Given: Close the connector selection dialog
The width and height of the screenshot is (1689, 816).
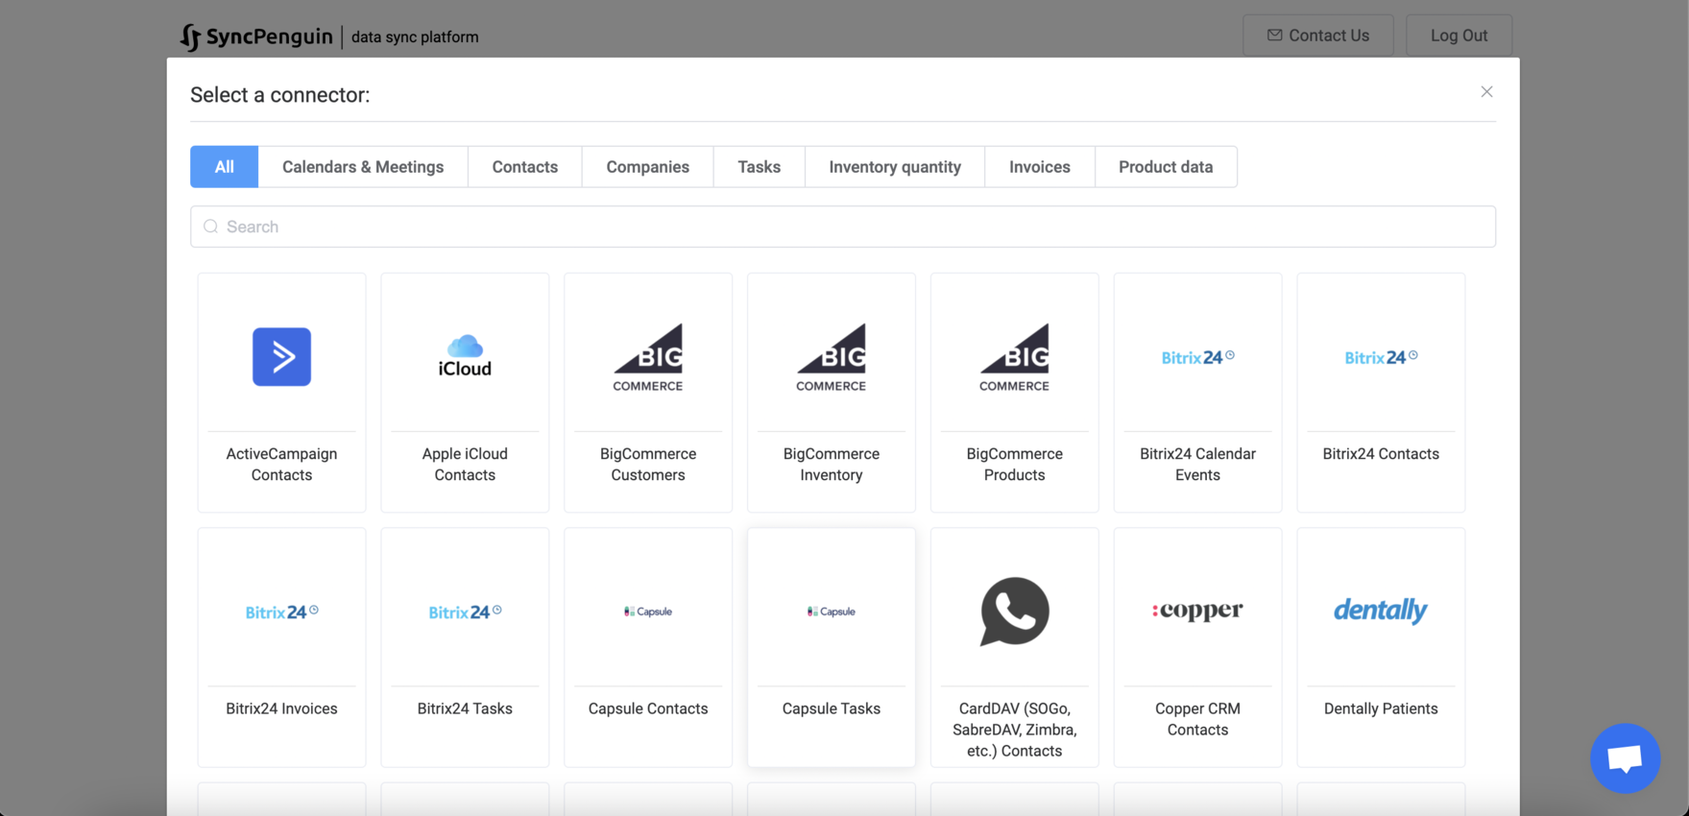Looking at the screenshot, I should tap(1486, 92).
